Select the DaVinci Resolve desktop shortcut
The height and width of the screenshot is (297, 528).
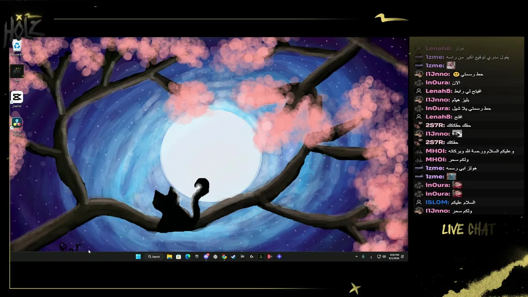17,126
